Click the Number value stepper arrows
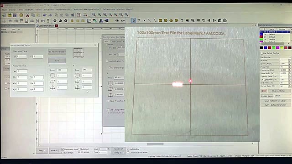Viewport: 292px width, 164px height. pos(290,61)
